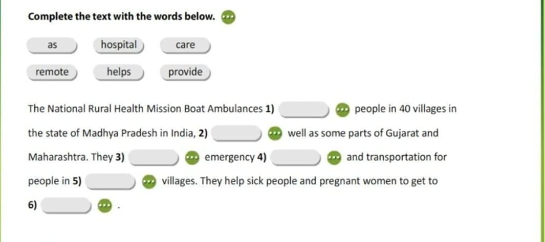545x242 pixels.
Task: Open the hint icon after blank 6
Action: coord(105,206)
